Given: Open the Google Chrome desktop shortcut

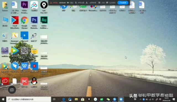Looking at the screenshot, I should [25, 20].
